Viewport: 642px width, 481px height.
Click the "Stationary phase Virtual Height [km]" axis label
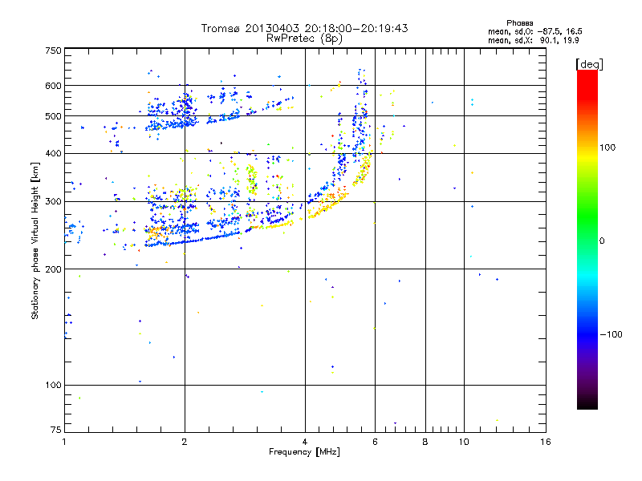tap(35, 240)
